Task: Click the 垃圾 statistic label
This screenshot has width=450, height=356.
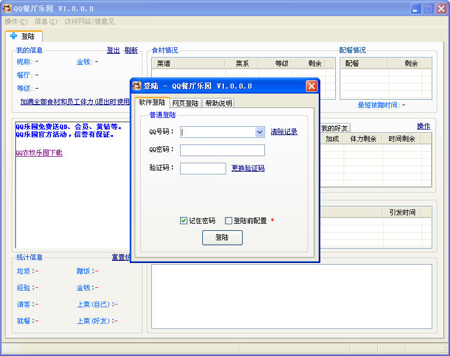Action: pos(26,271)
